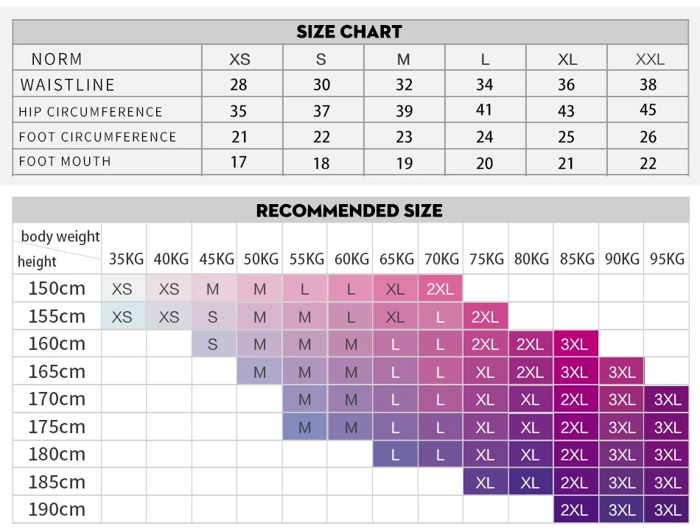Select the 3XL cell at 160cm, 85KG

click(x=576, y=344)
